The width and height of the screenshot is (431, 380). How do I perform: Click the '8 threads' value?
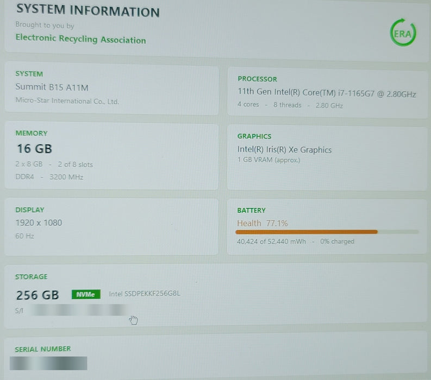coord(287,105)
